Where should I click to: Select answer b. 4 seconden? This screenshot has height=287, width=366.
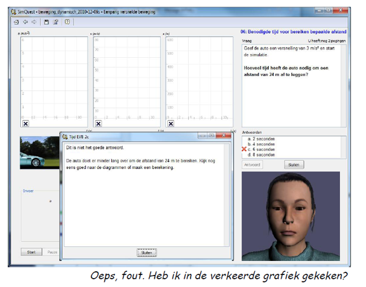(x=261, y=144)
